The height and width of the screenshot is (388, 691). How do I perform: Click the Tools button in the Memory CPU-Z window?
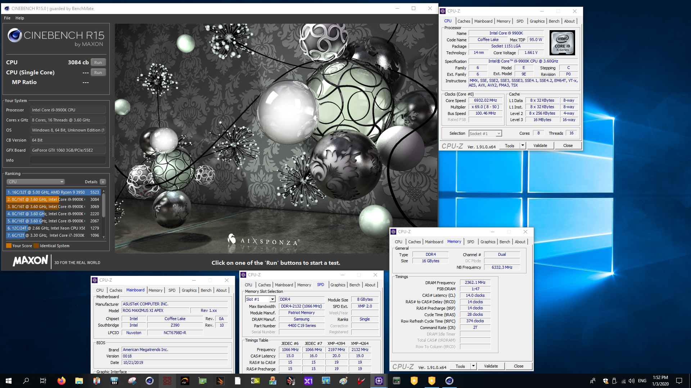(460, 366)
